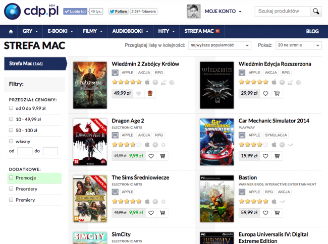Click platform monitor icon under Dragon Age 2
Image resolution: width=328 pixels, height=244 pixels.
(x=115, y=135)
